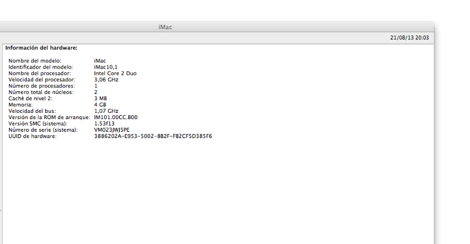Select the hardware UUID value

pyautogui.click(x=153, y=136)
